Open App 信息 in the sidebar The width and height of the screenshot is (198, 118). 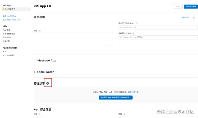pos(6,30)
